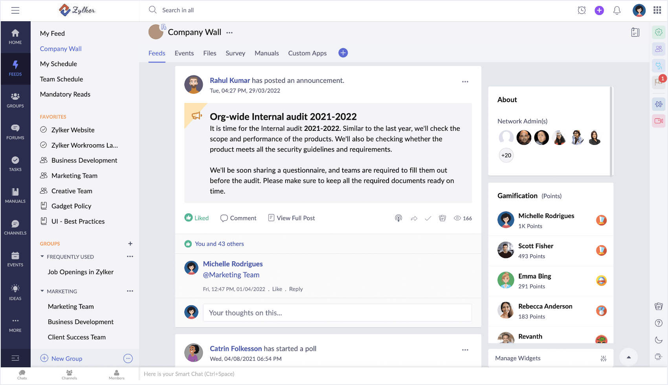Go to Home in left sidebar
This screenshot has height=385, width=668.
15,37
